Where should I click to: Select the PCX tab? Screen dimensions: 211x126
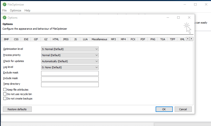point(133,39)
